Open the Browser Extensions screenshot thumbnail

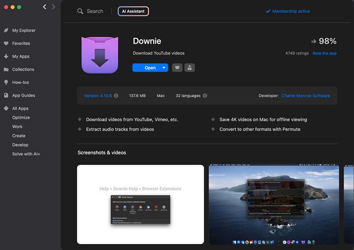click(141, 204)
